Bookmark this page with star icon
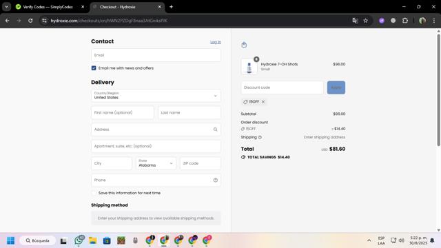441x248 pixels. 366,21
